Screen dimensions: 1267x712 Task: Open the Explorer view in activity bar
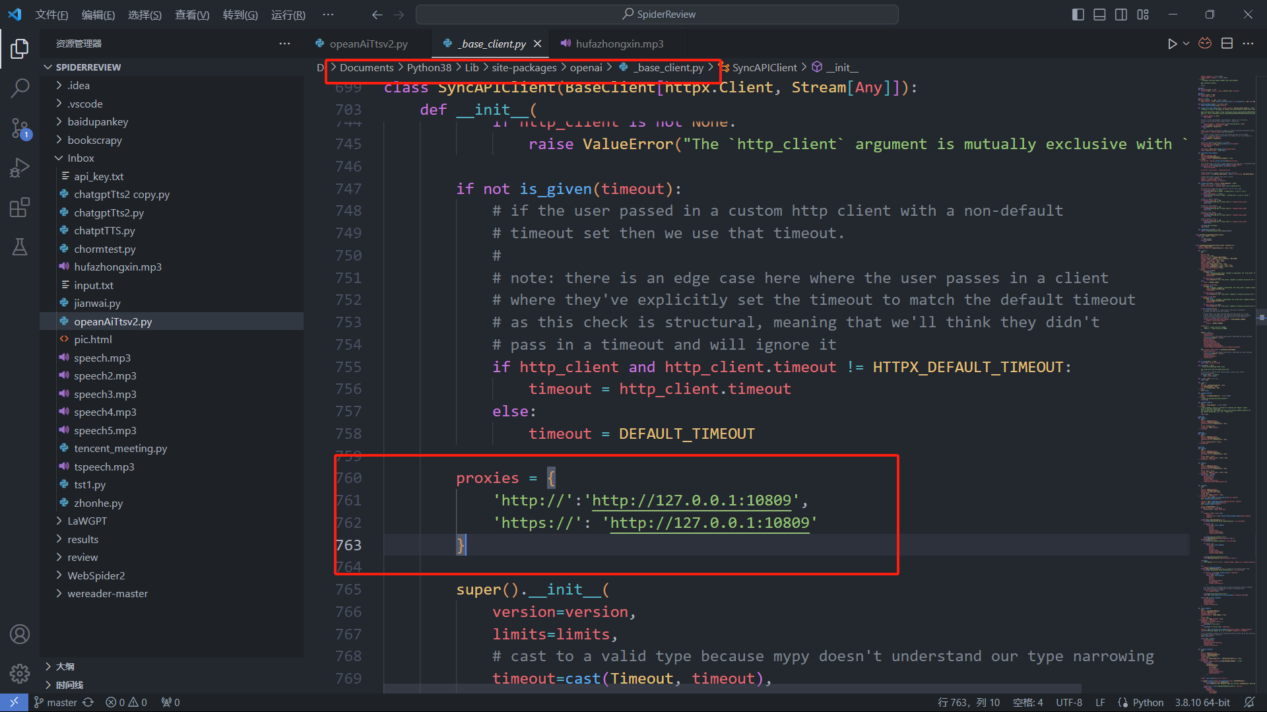click(20, 48)
